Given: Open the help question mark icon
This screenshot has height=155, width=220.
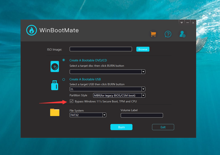Looking at the screenshot, I should click(x=168, y=34).
